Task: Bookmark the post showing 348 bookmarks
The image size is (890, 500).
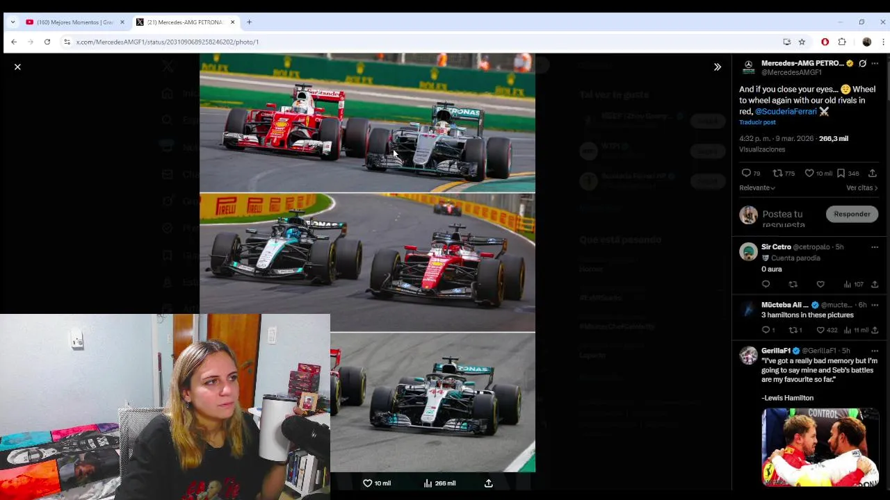Action: pos(841,173)
